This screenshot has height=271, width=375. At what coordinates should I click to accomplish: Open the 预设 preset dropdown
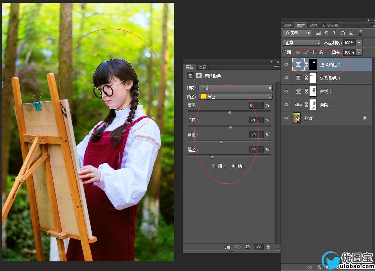click(x=236, y=88)
